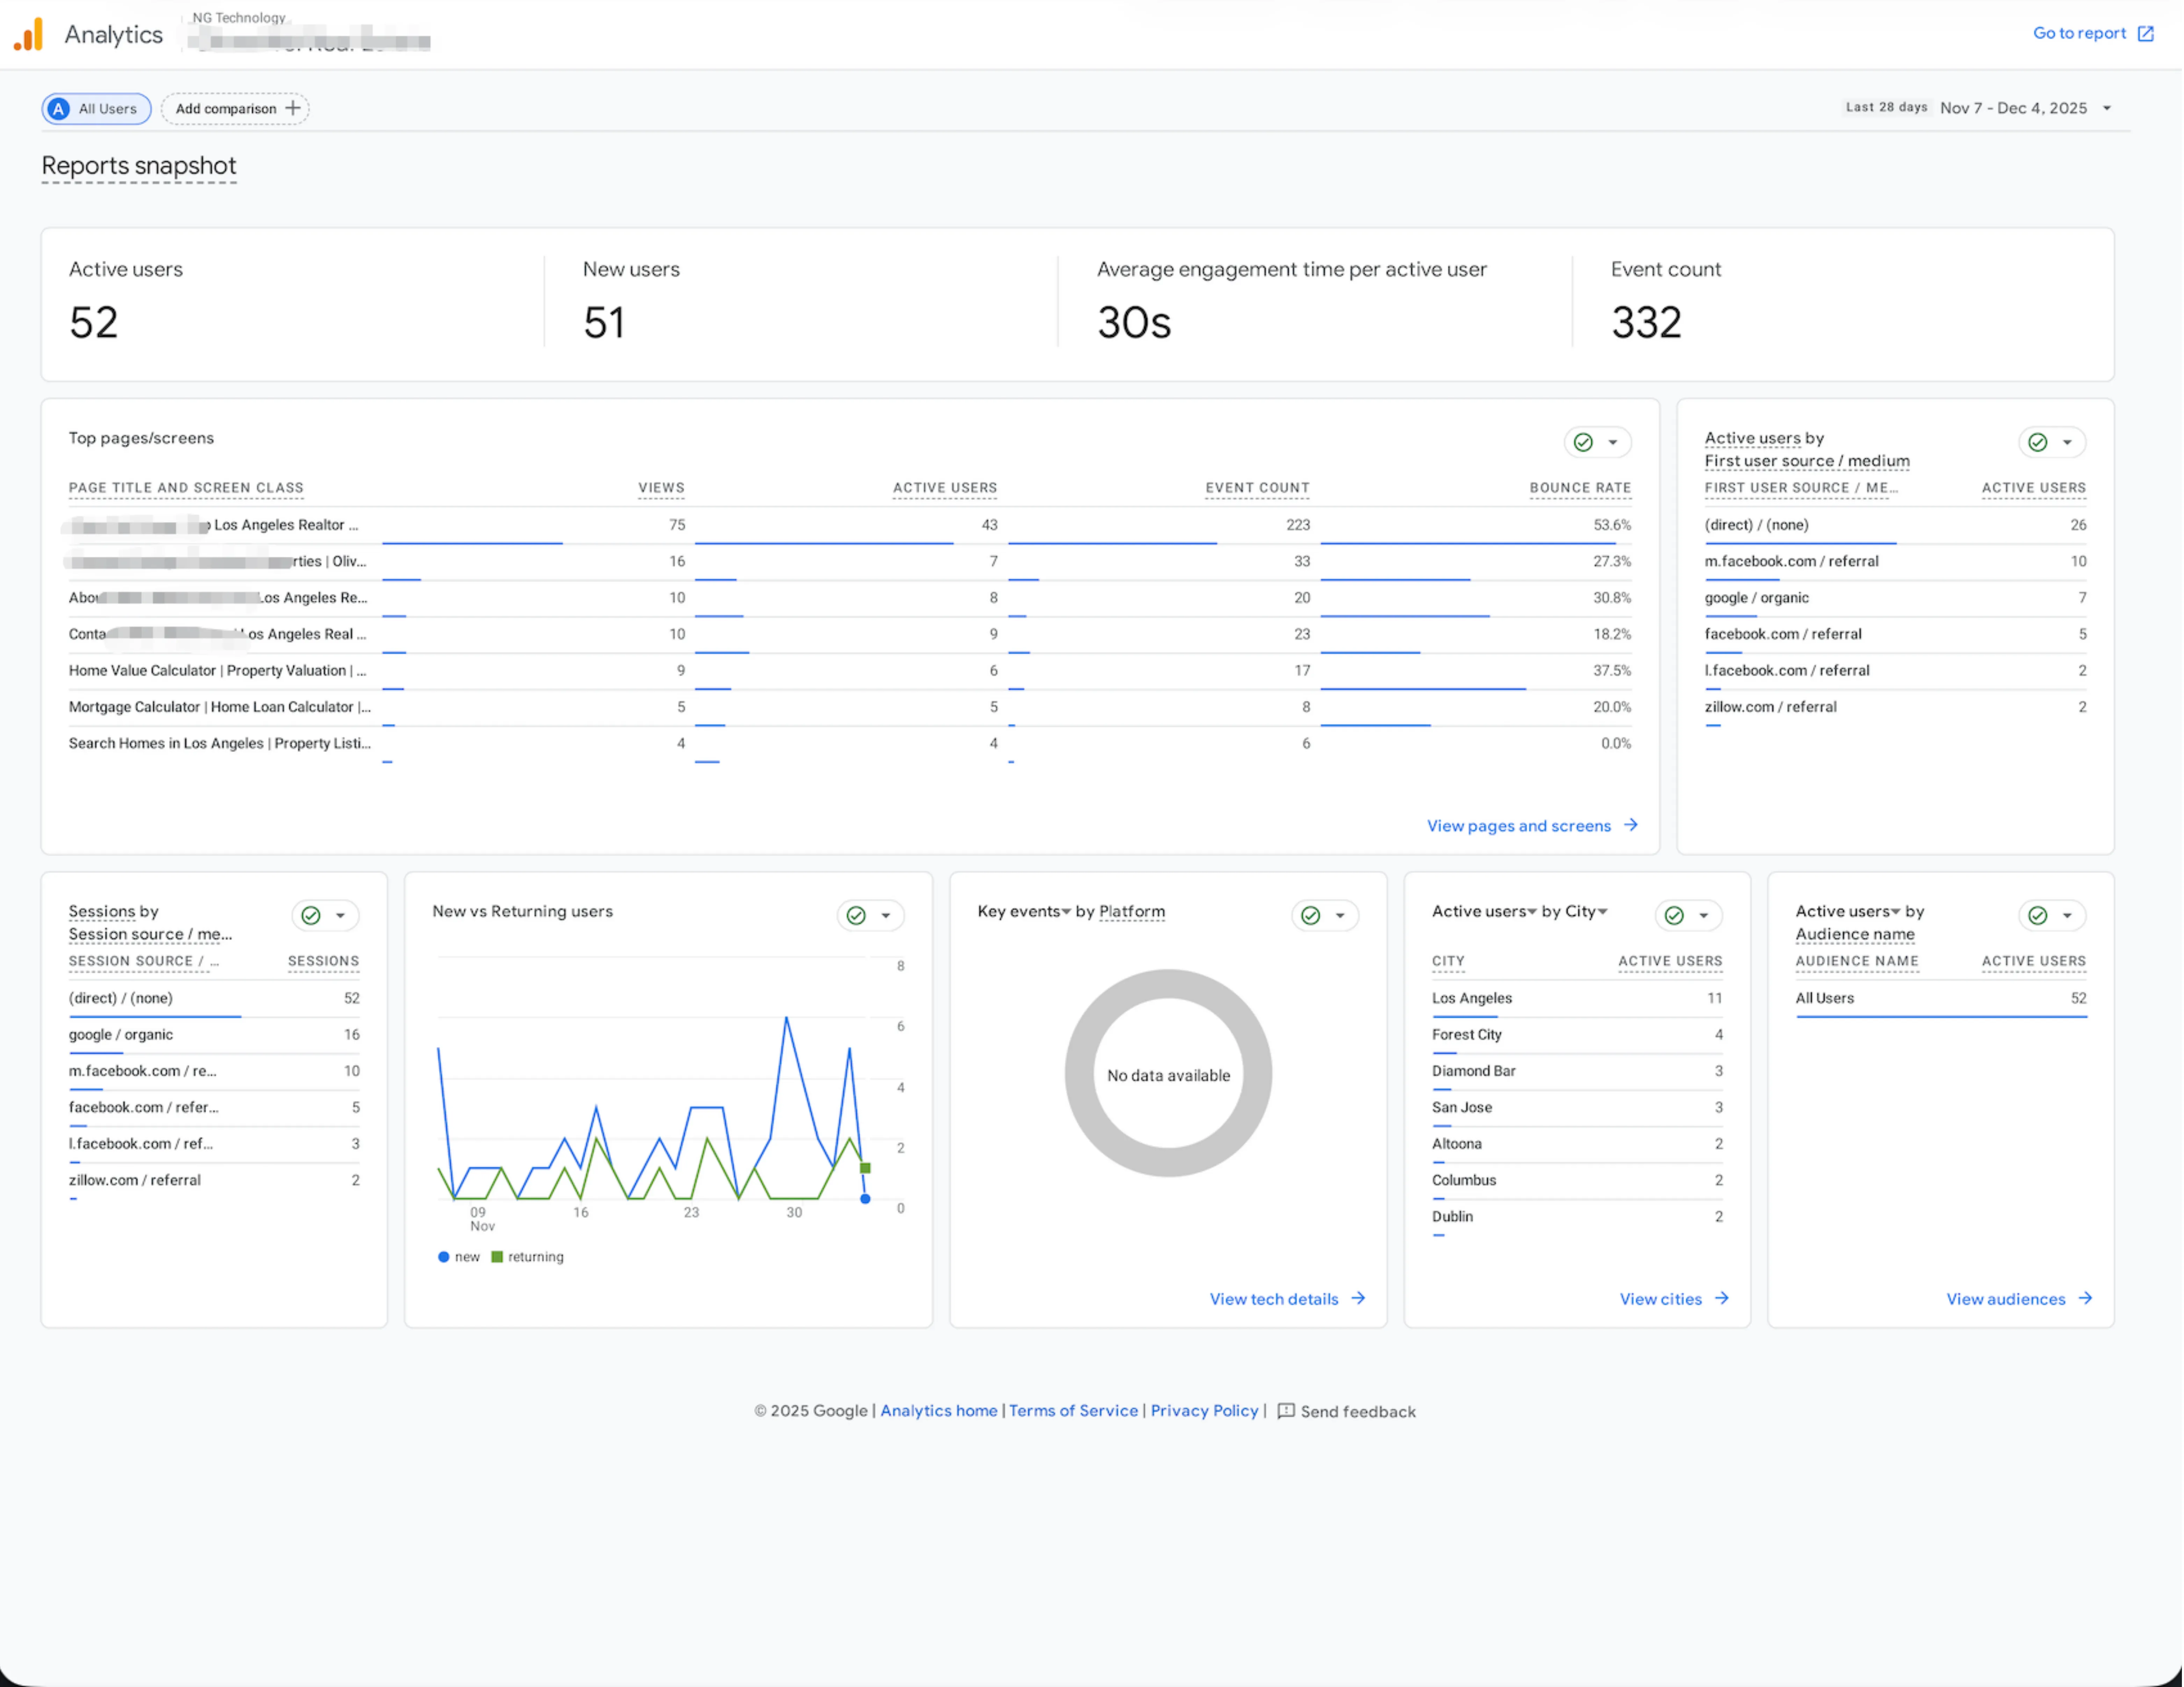Click the green check icon on New vs Returning card
2184x1687 pixels.
tap(856, 915)
